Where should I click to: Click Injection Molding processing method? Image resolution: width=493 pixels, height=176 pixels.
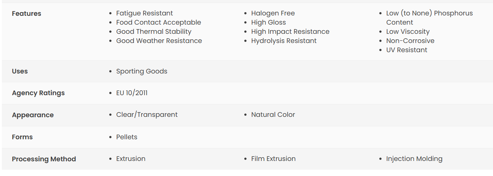coord(414,159)
